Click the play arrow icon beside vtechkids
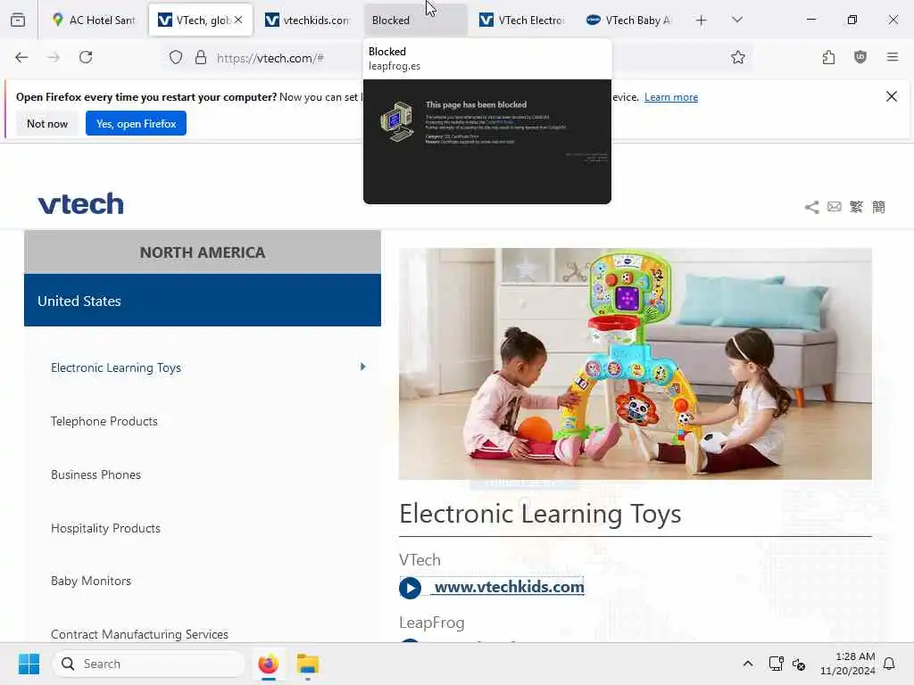The width and height of the screenshot is (914, 685). pyautogui.click(x=411, y=588)
